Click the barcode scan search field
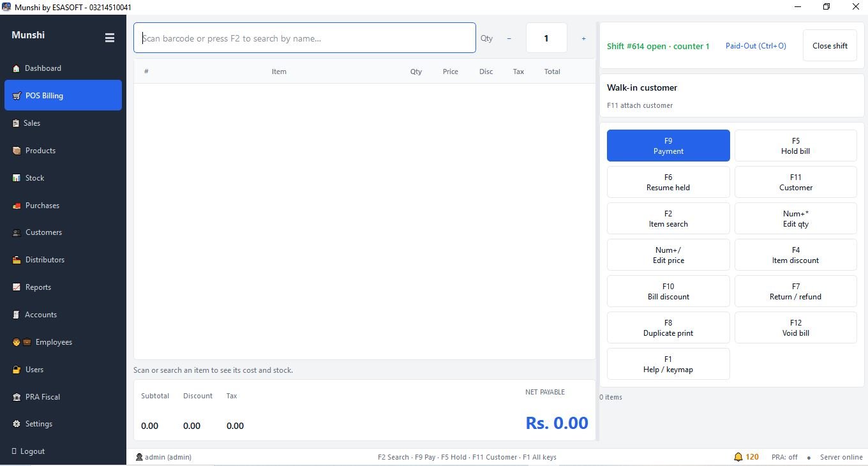Image resolution: width=868 pixels, height=466 pixels. [x=304, y=38]
